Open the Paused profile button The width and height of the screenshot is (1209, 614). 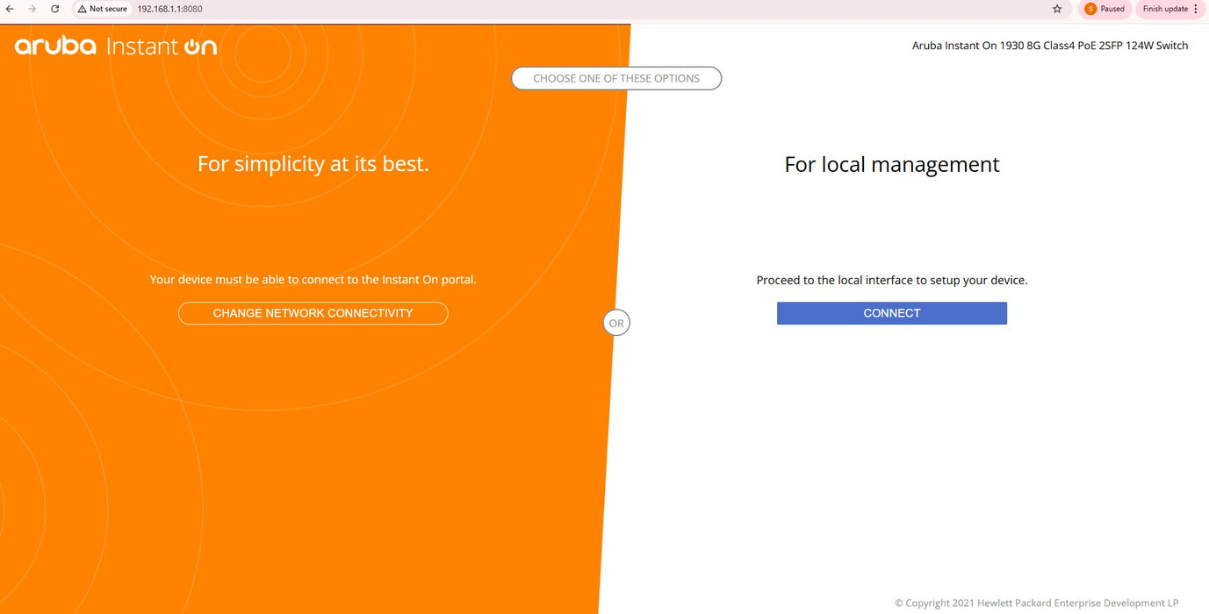[1105, 9]
